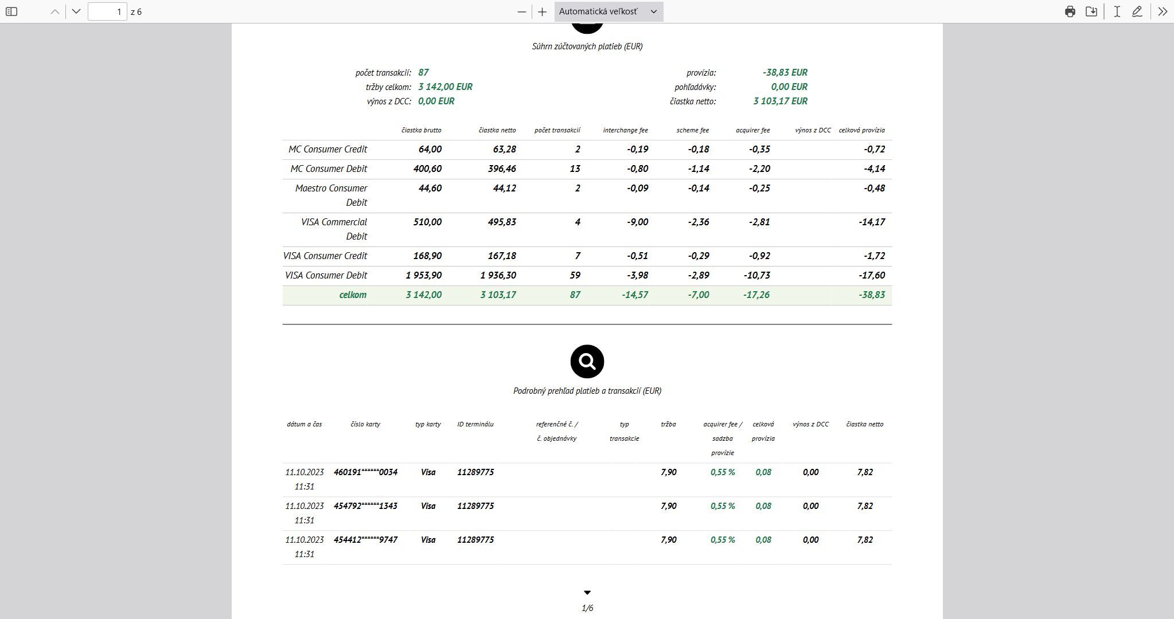Save the PDF with download icon
1174x619 pixels.
(x=1091, y=11)
